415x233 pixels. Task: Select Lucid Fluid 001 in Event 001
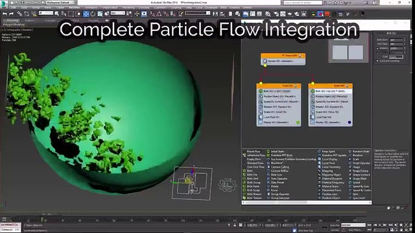(279, 117)
